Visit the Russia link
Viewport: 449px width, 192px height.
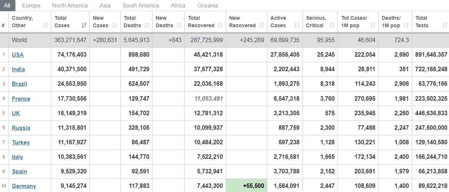(x=21, y=128)
